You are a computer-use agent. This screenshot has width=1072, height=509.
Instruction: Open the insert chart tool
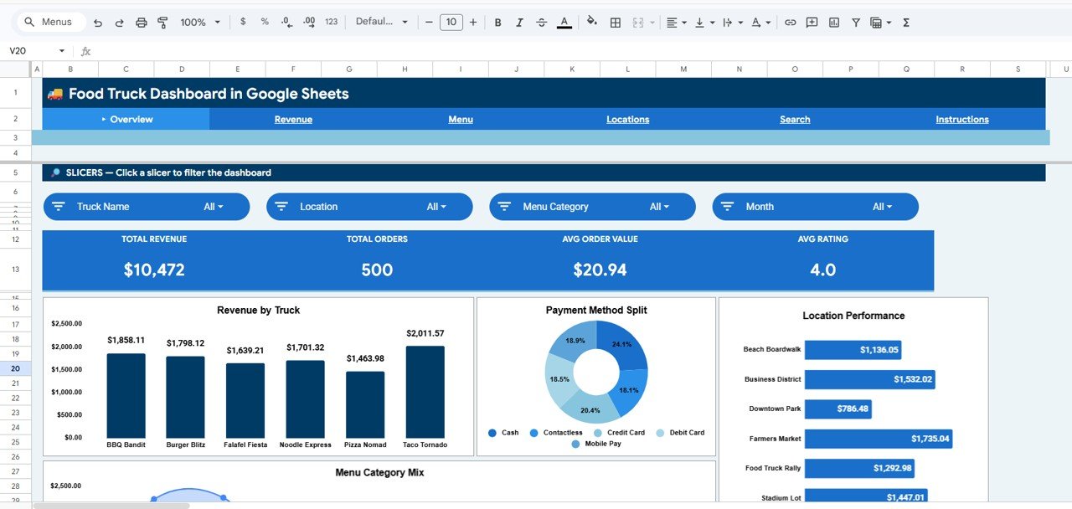click(x=834, y=22)
